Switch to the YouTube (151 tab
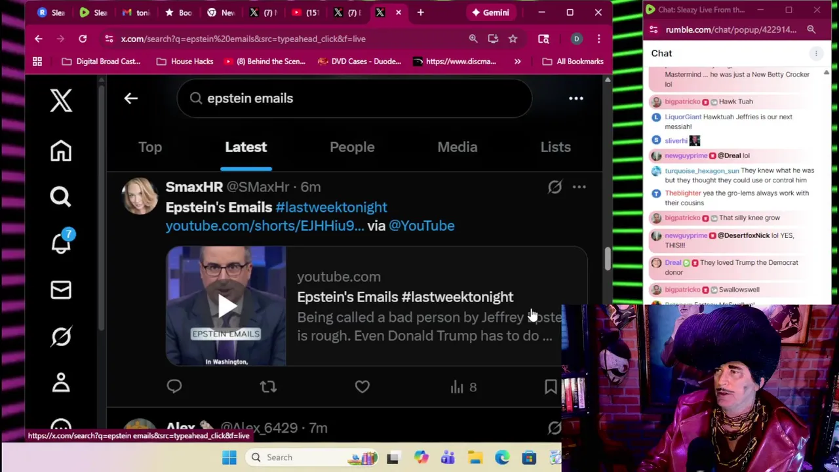The width and height of the screenshot is (839, 472). [305, 12]
